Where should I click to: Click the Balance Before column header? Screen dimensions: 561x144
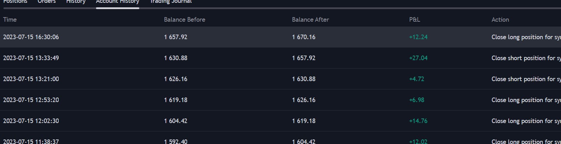pos(184,20)
